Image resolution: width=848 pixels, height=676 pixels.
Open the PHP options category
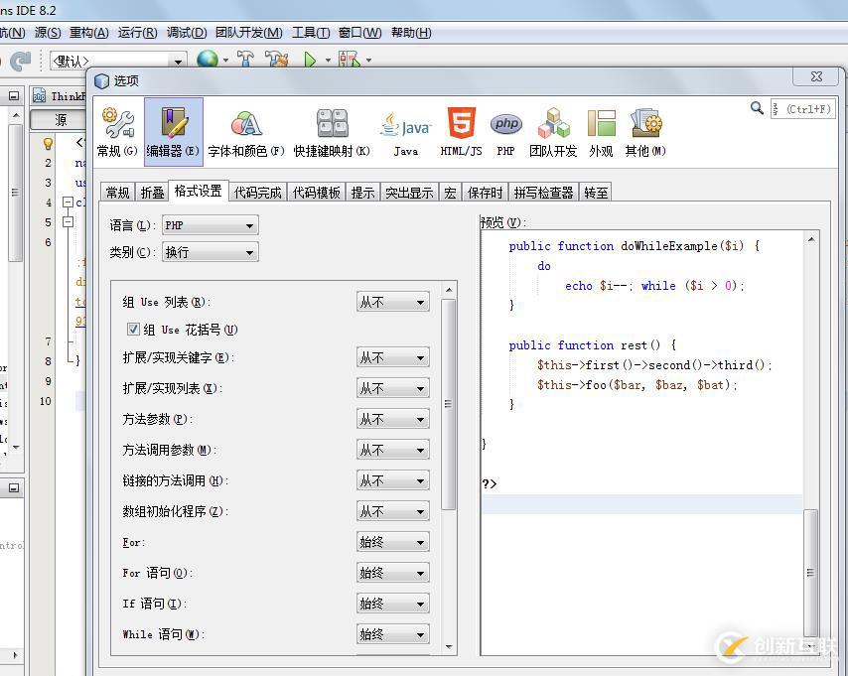(x=505, y=132)
